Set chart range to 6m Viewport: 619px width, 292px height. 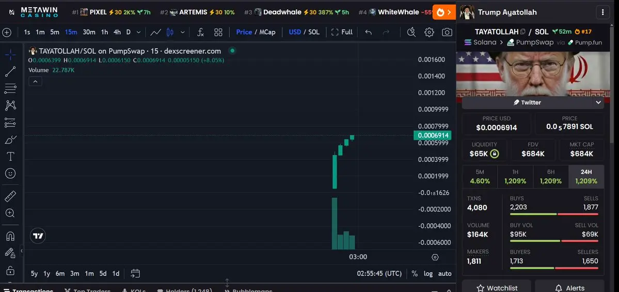coord(60,273)
